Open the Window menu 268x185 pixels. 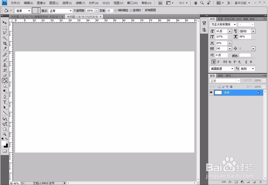coord(132,3)
